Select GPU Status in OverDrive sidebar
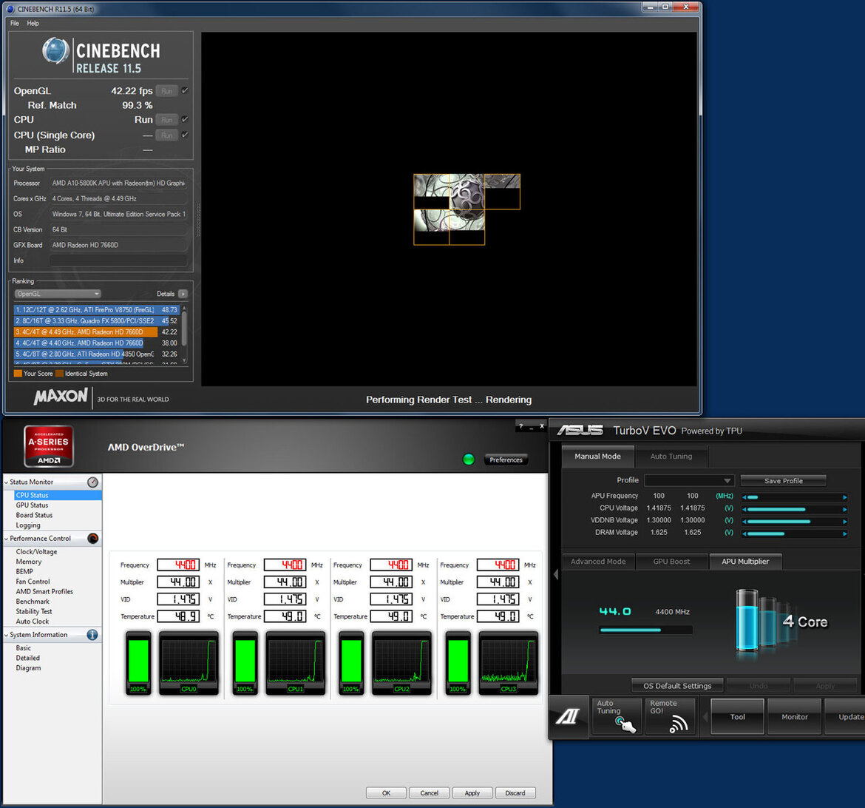865x808 pixels. (32, 505)
